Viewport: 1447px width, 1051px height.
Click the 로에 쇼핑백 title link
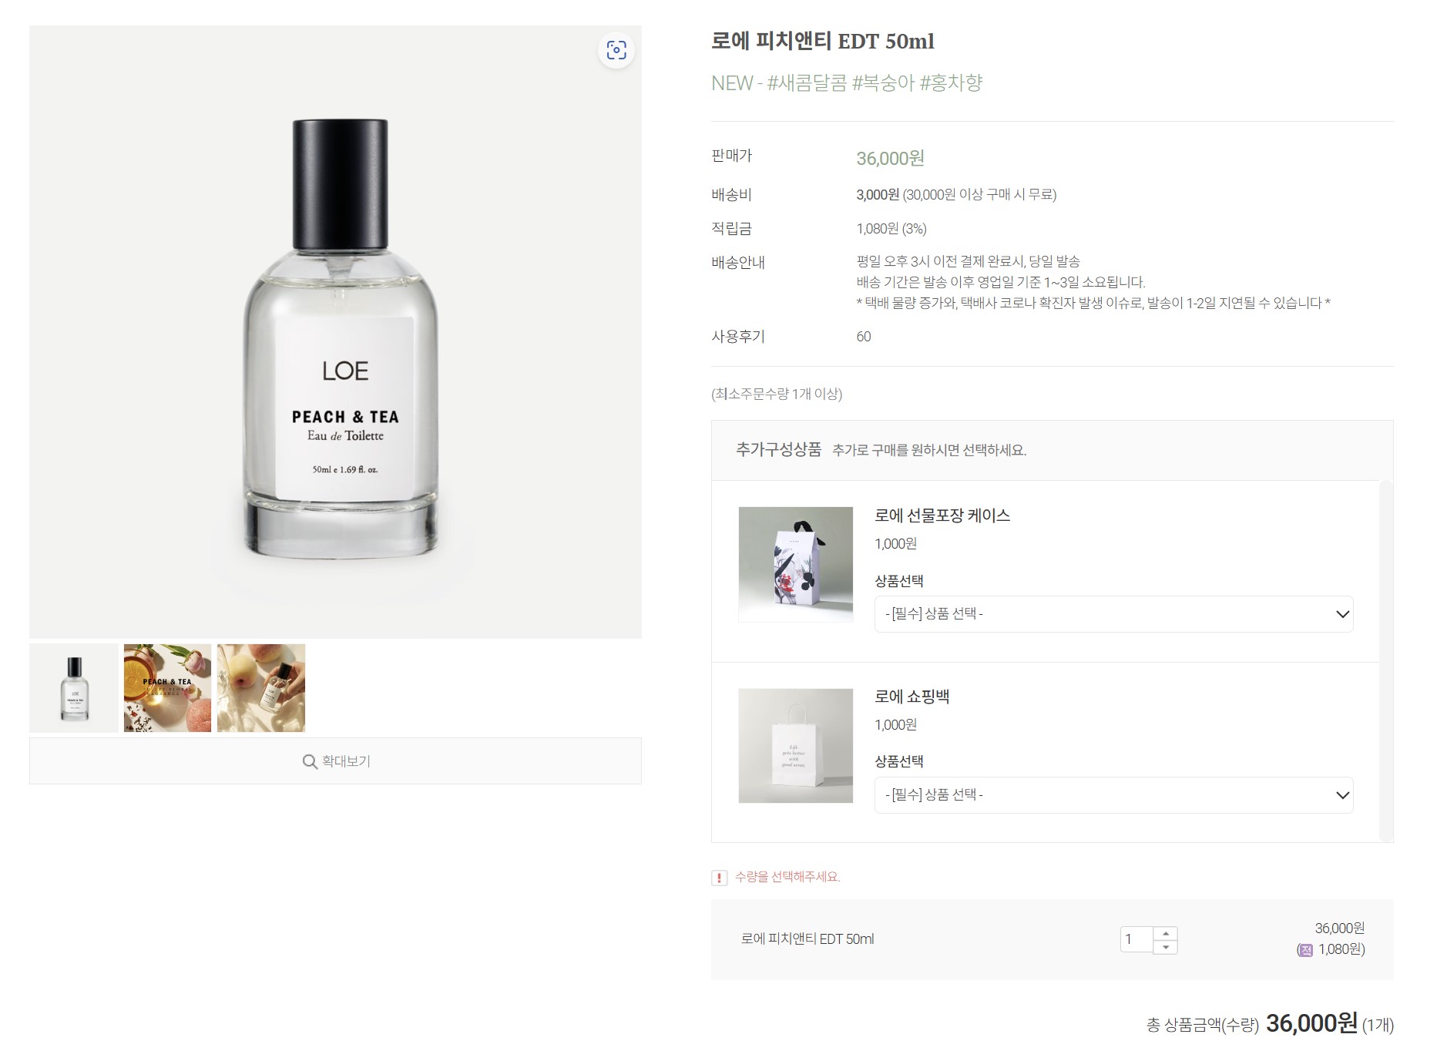pos(912,697)
